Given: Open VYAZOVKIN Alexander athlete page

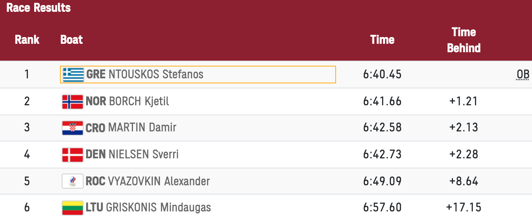Looking at the screenshot, I should click(x=159, y=181).
